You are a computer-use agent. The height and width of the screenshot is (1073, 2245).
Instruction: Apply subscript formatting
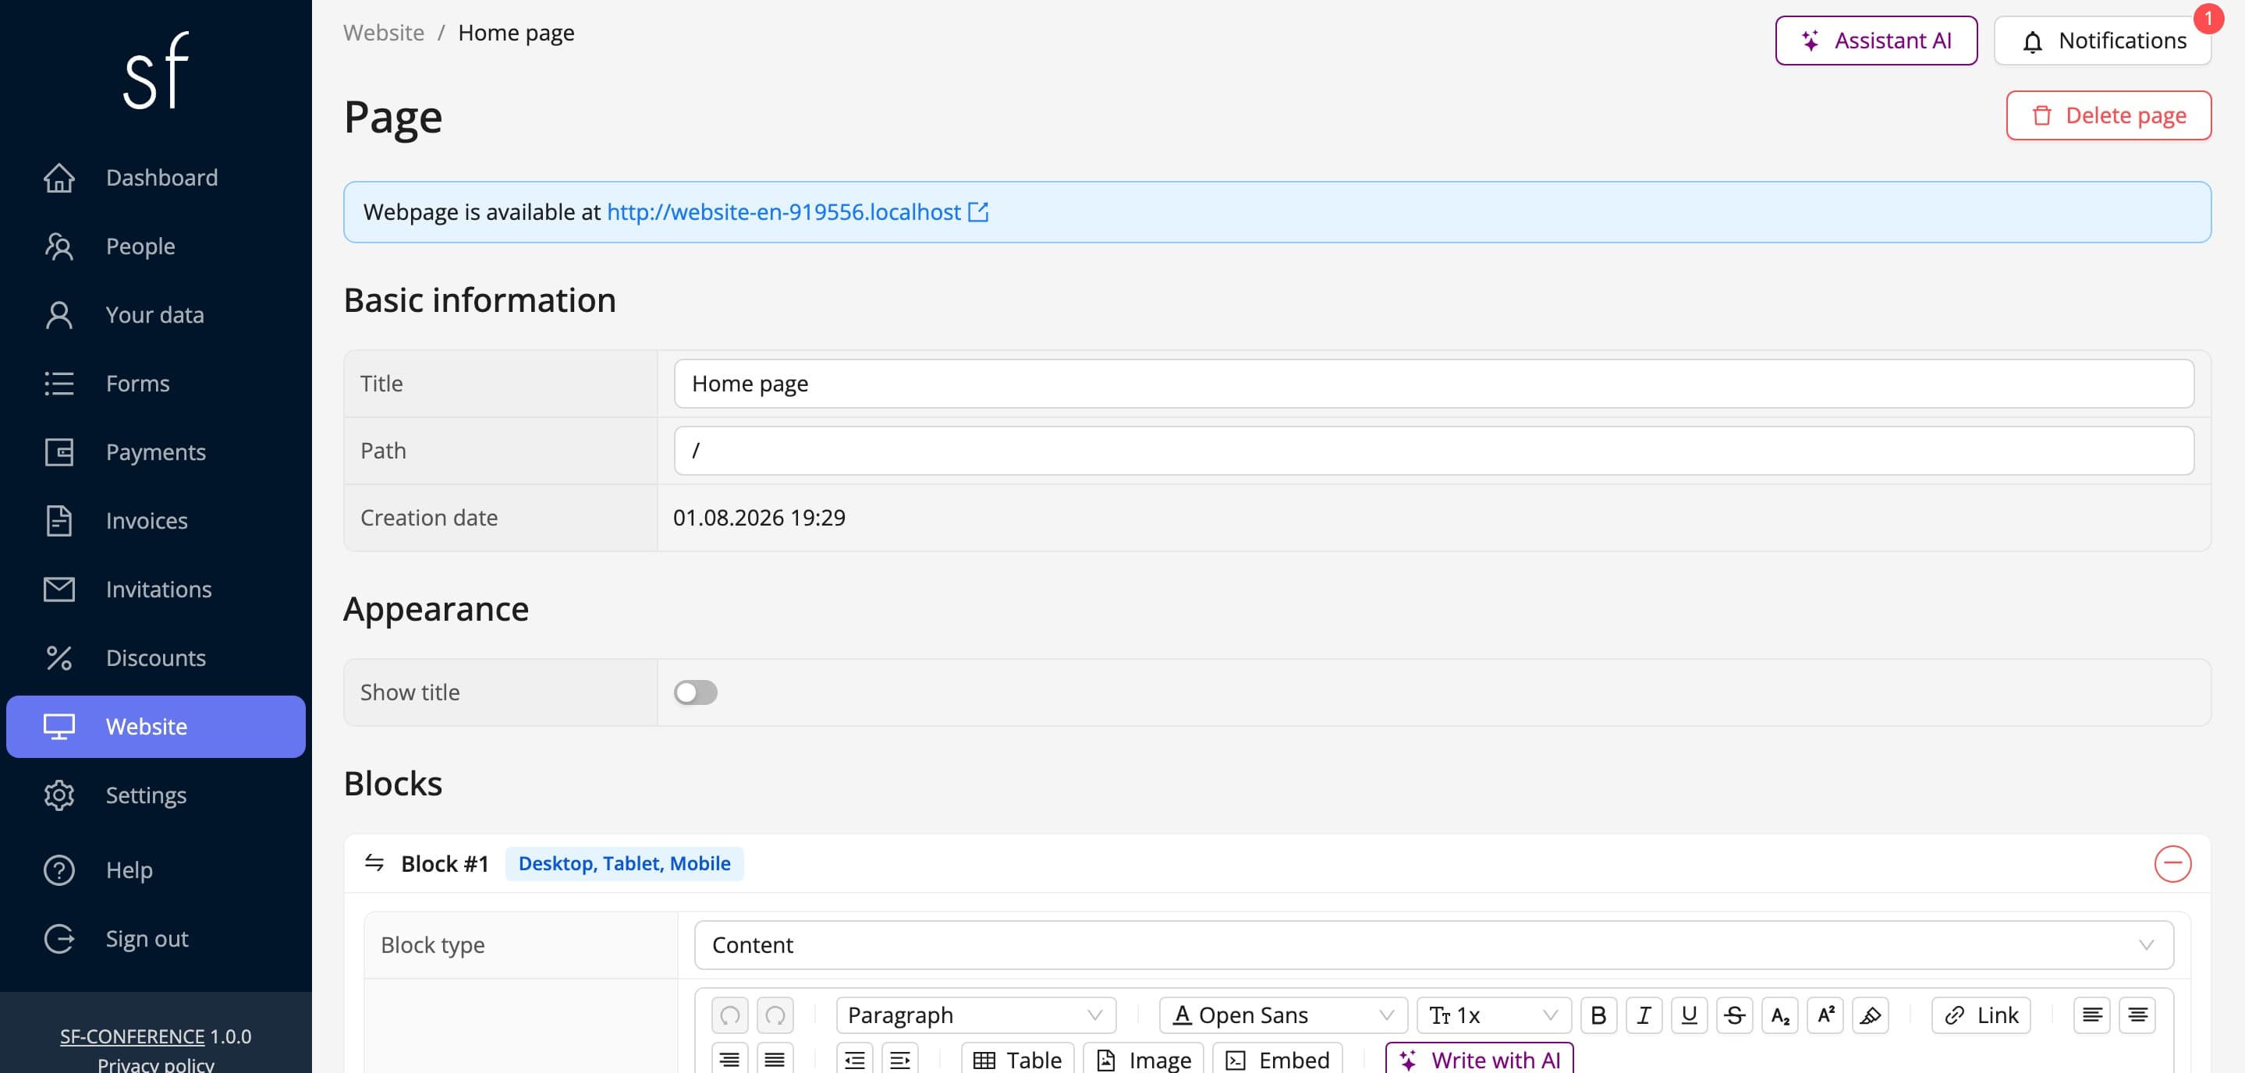click(1779, 1015)
